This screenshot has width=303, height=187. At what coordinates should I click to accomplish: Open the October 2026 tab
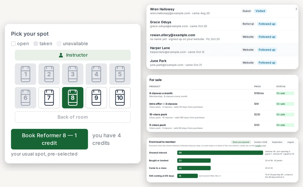pos(261,142)
